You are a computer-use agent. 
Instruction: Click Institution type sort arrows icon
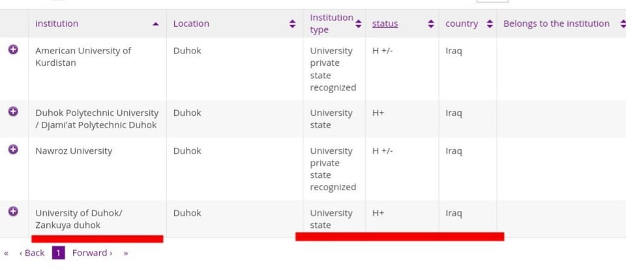coord(358,23)
